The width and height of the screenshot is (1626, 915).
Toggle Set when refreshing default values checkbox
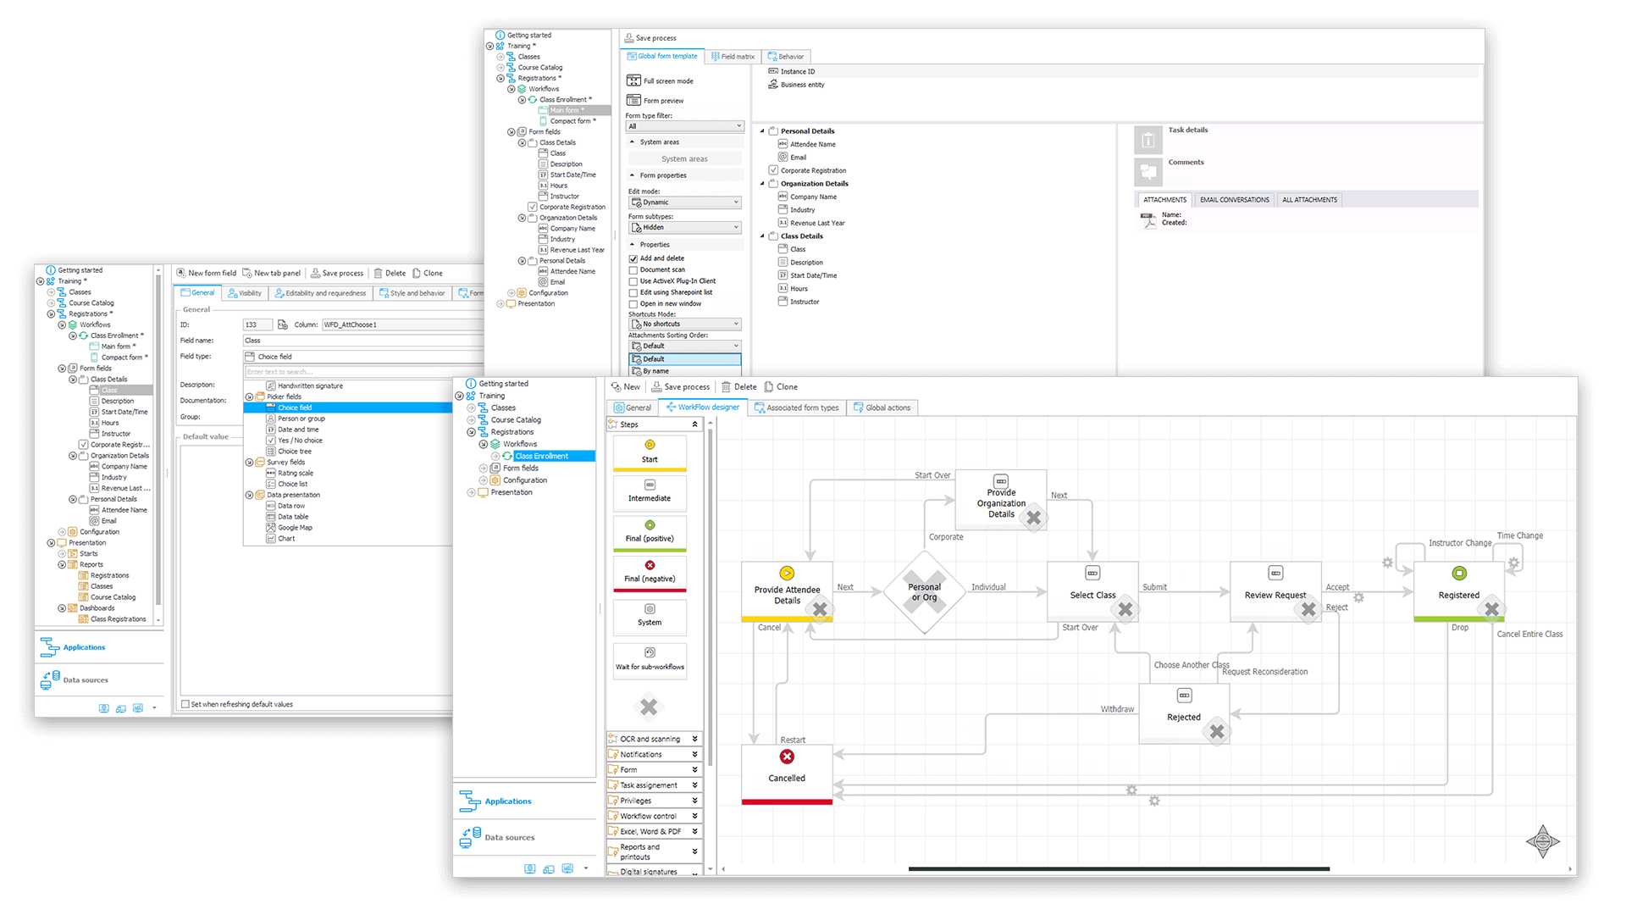tap(185, 704)
